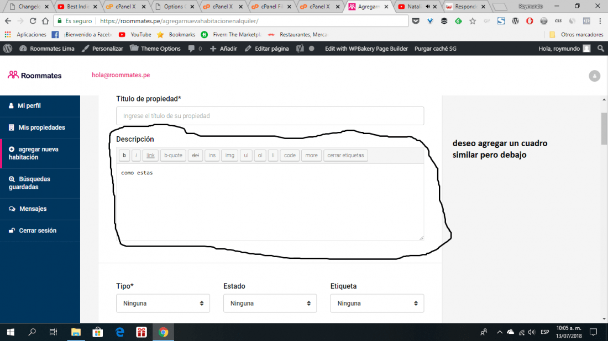This screenshot has width=608, height=341.
Task: Open the Pocket extension icon
Action: click(x=416, y=21)
